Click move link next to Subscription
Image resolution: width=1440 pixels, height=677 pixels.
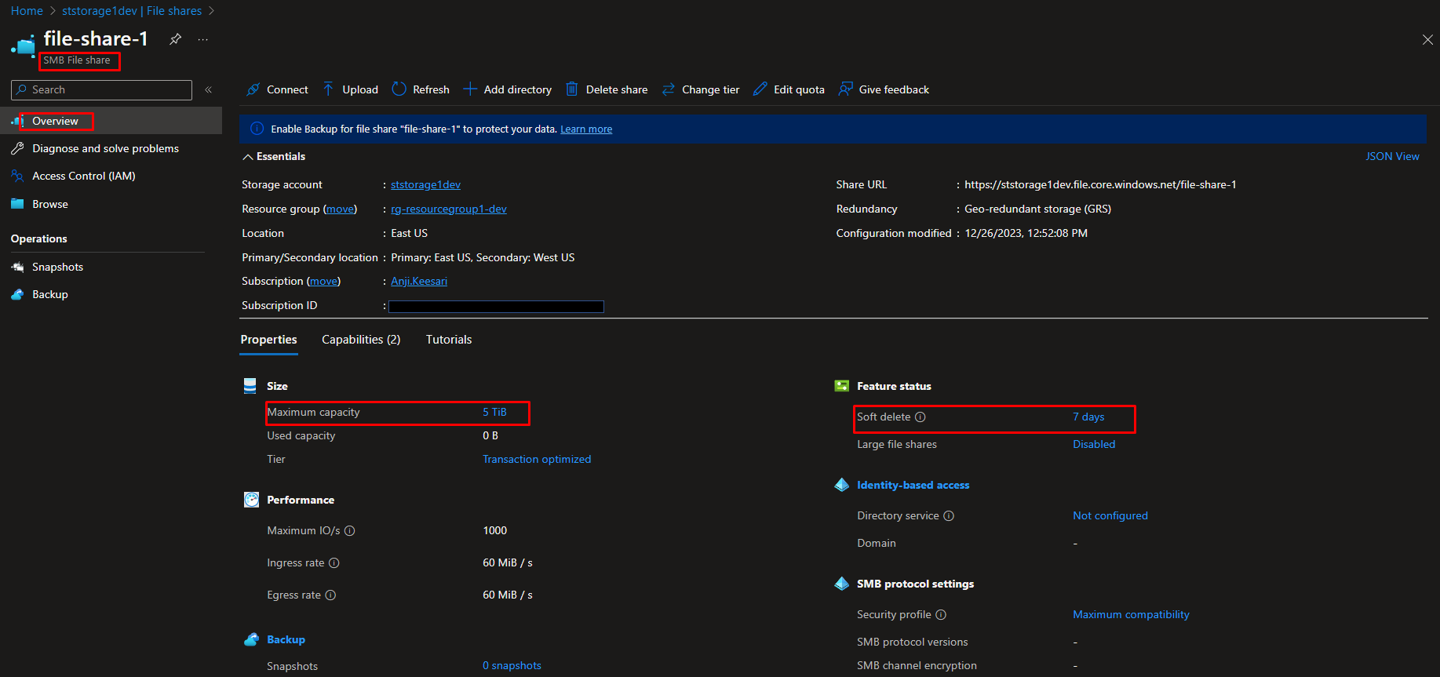tap(323, 281)
